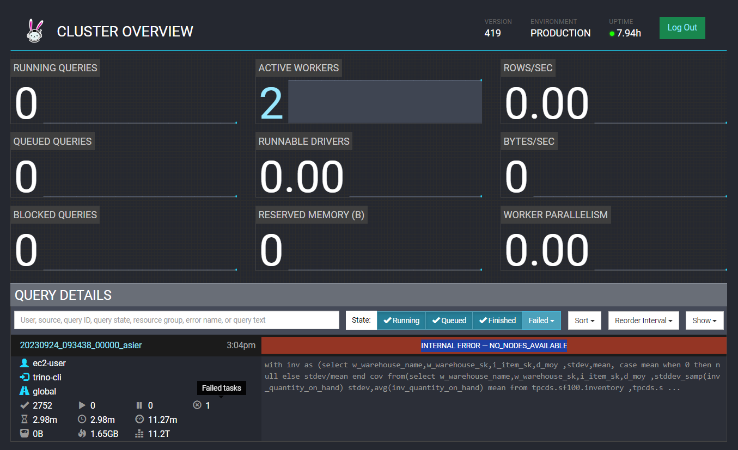
Task: Click the BYTES/SEC heading
Action: pos(529,141)
